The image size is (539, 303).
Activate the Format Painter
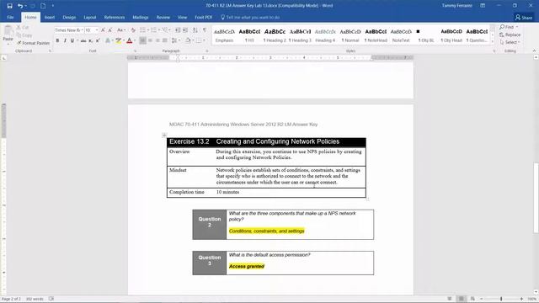pyautogui.click(x=34, y=43)
